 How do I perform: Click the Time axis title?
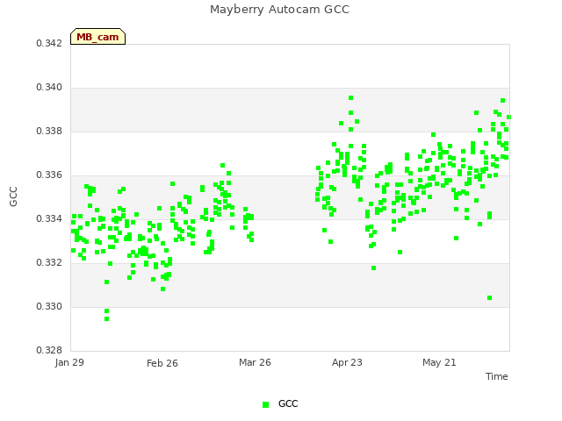(496, 376)
